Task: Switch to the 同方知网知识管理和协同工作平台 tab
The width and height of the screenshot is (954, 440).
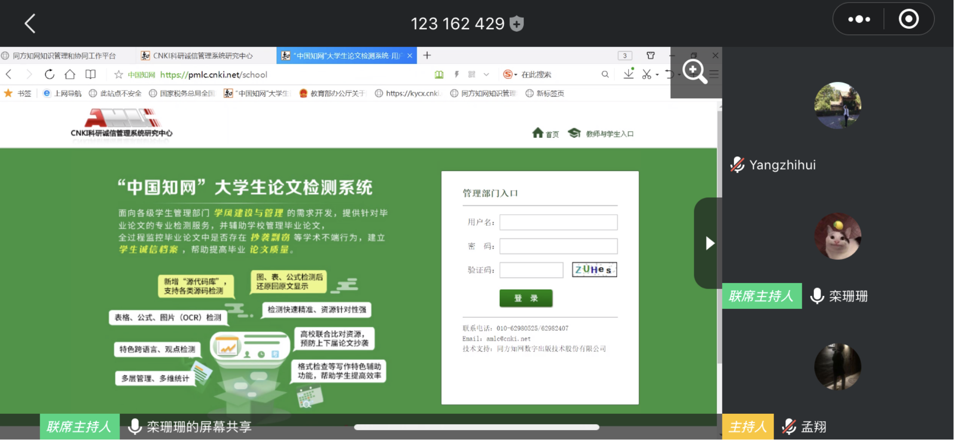Action: (64, 55)
